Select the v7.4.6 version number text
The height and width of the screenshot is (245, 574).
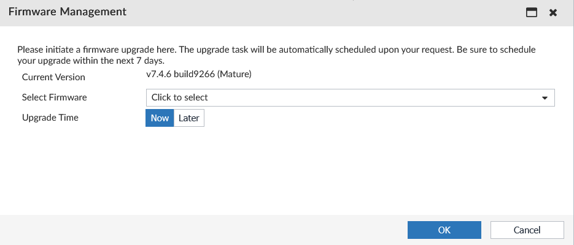coord(160,75)
